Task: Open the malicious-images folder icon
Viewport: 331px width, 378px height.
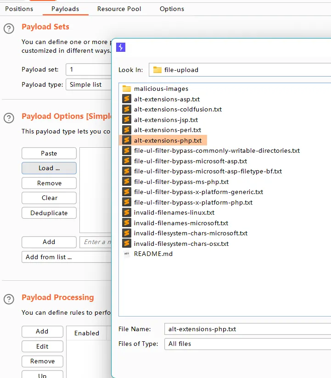Action: (127, 89)
